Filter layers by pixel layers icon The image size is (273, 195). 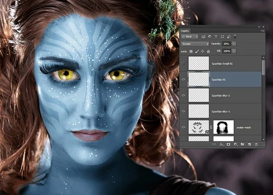click(203, 36)
